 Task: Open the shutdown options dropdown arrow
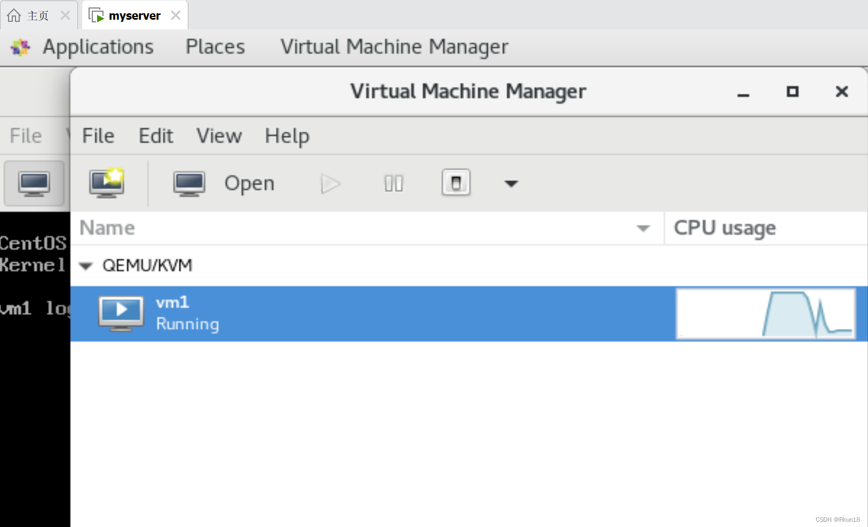[x=511, y=184]
